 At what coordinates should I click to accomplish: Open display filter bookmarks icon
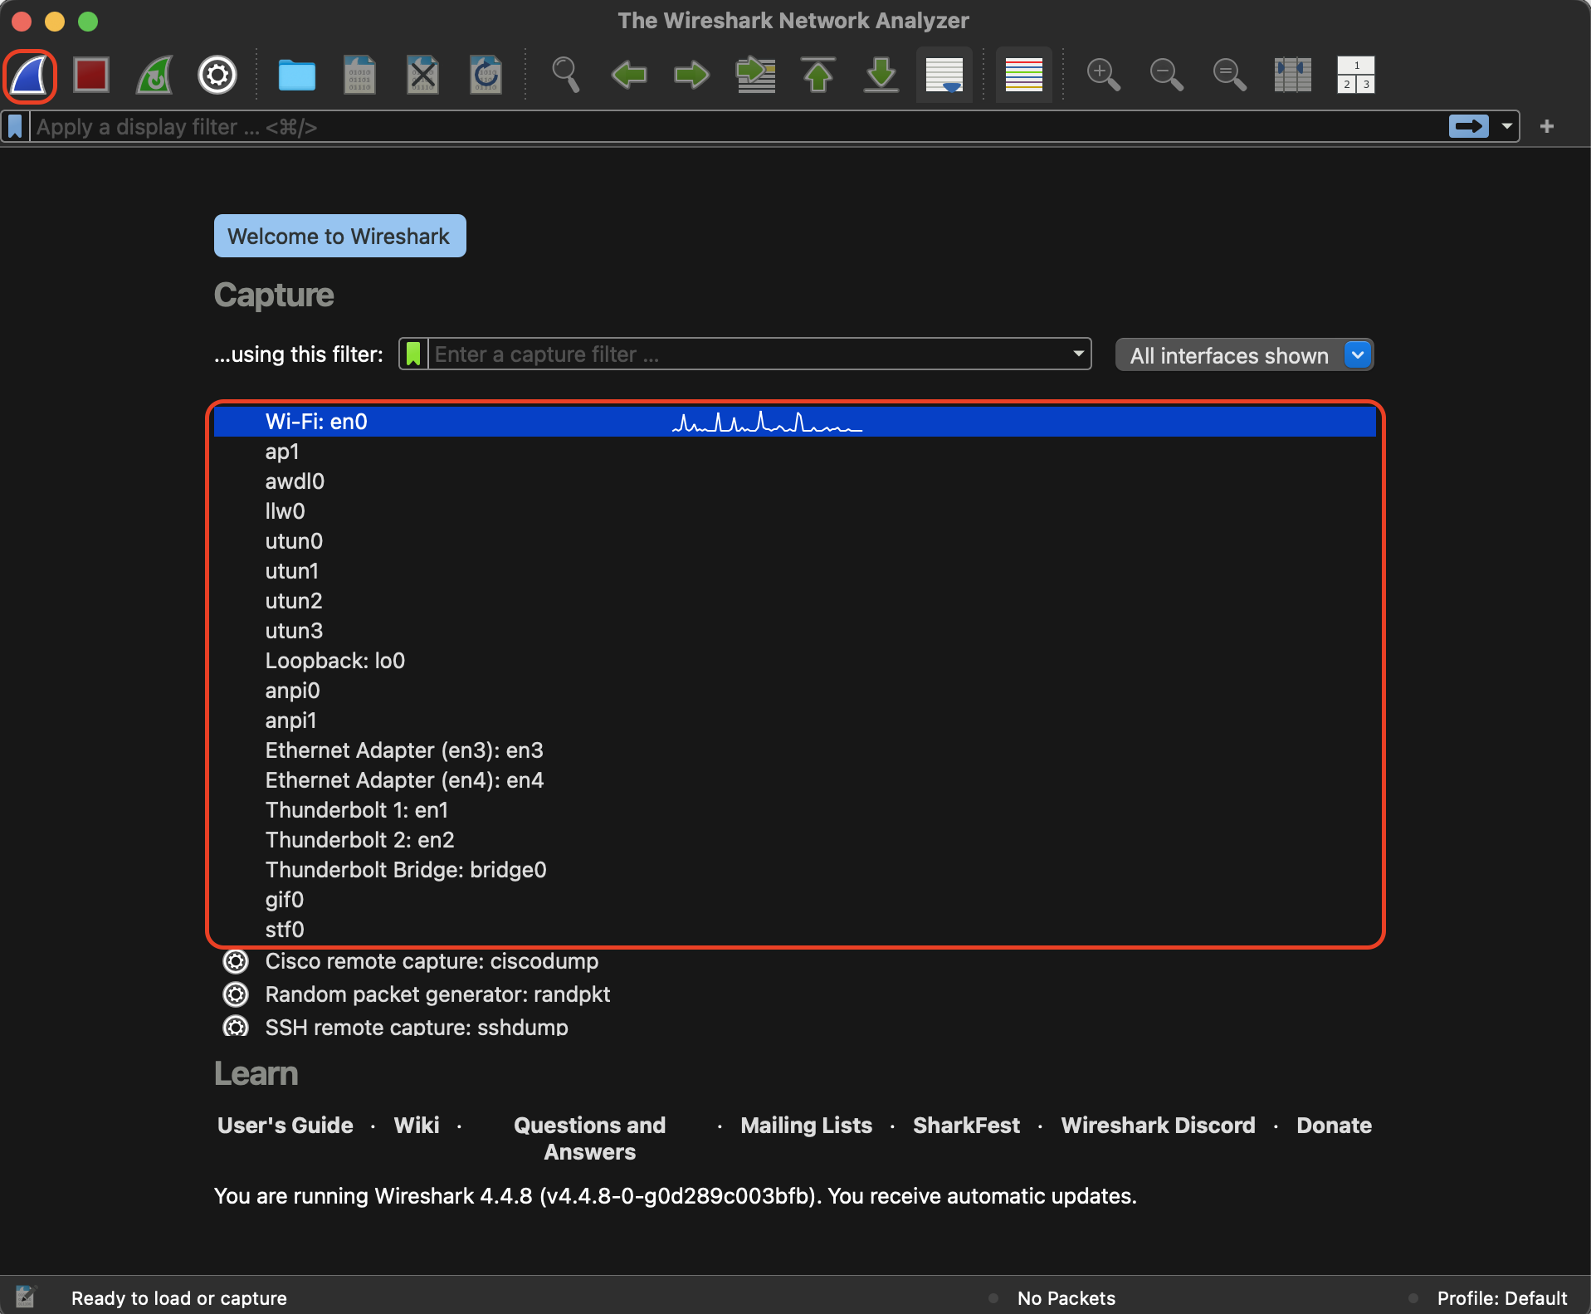(15, 127)
